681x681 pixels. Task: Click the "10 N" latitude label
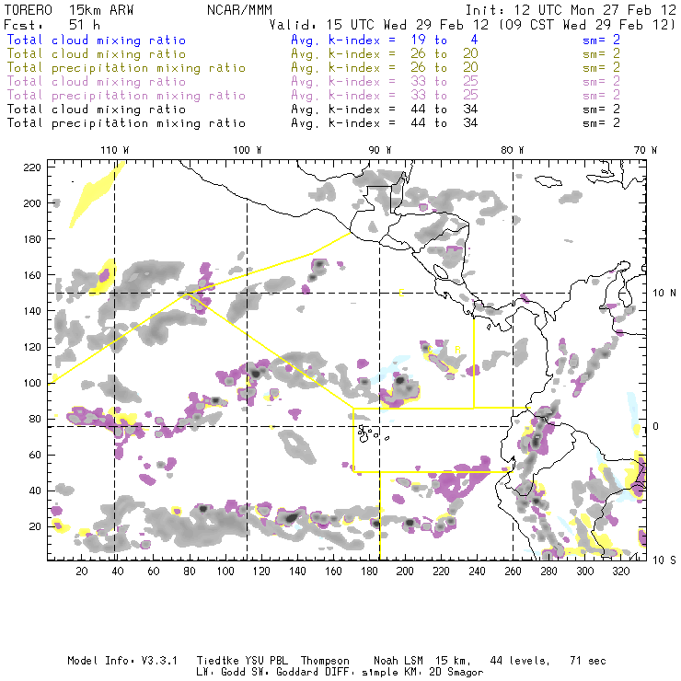coord(664,294)
